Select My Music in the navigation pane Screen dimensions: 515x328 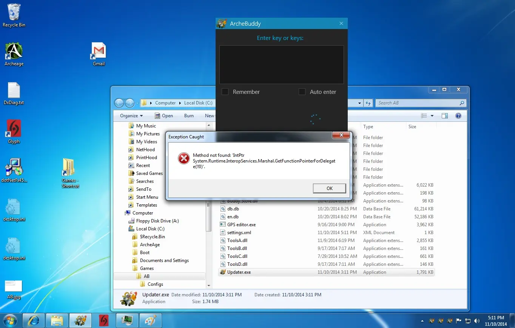coord(146,126)
